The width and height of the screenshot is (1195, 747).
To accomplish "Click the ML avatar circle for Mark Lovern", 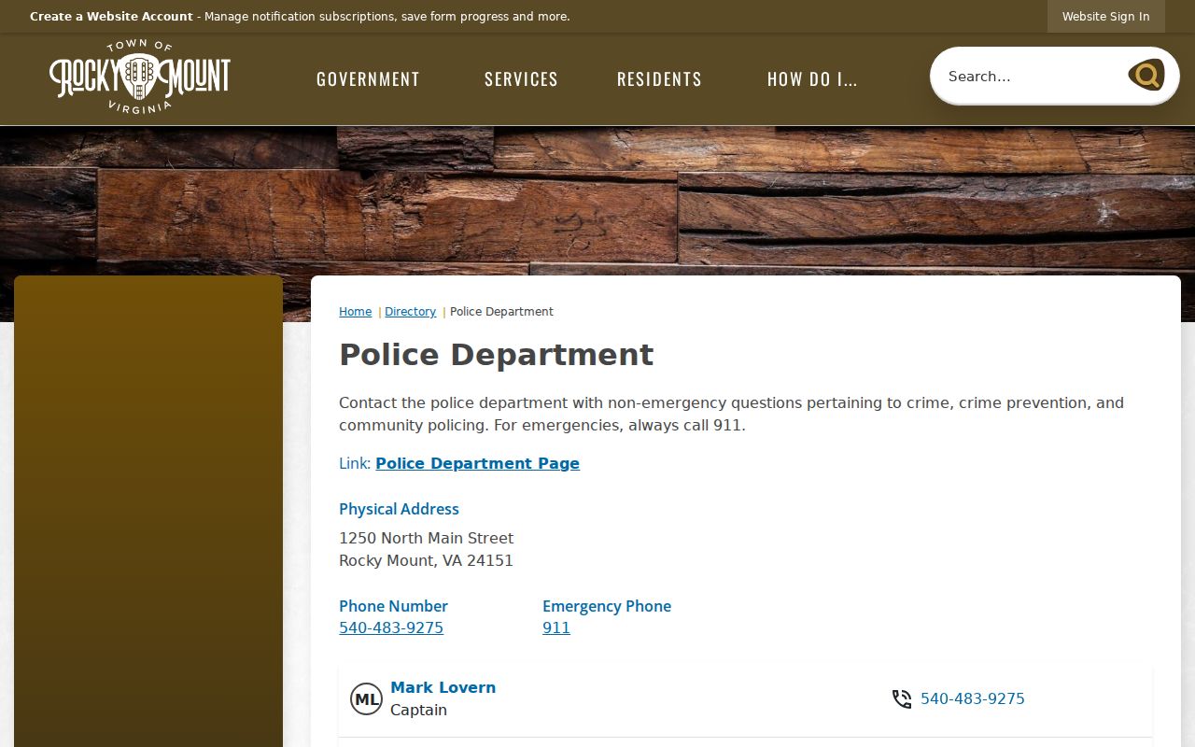I will tap(366, 698).
